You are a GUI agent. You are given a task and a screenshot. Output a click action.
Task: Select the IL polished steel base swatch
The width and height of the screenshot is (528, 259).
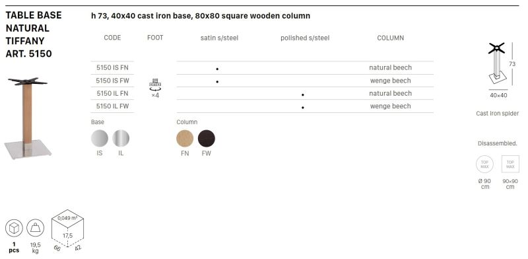121,139
